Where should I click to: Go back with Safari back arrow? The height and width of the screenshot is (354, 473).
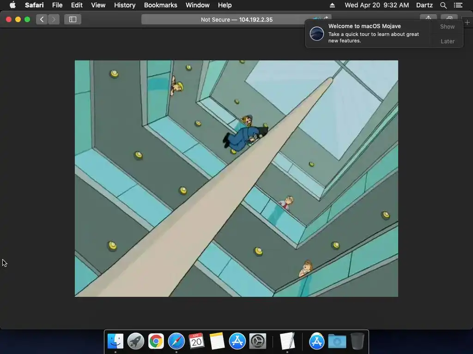click(x=42, y=19)
